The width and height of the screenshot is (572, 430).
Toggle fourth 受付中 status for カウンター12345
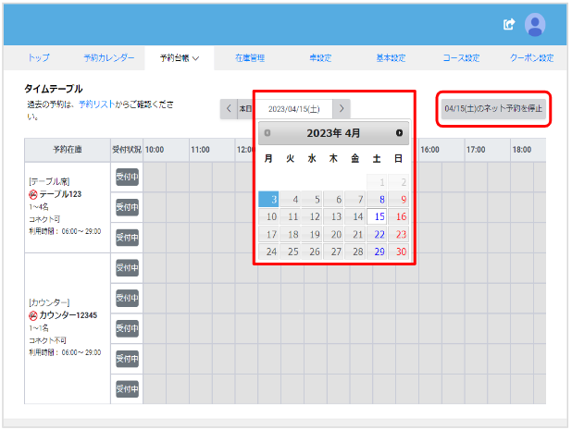[127, 359]
